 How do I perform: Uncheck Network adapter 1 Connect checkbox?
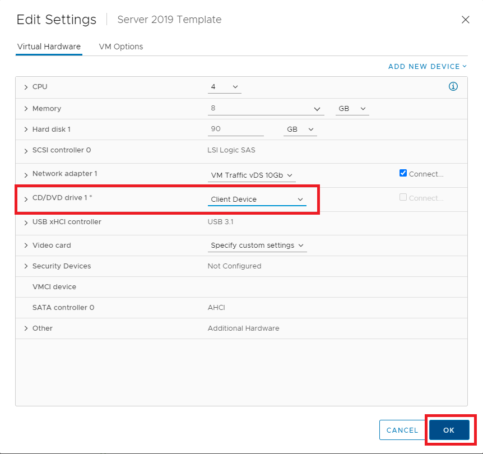[403, 173]
